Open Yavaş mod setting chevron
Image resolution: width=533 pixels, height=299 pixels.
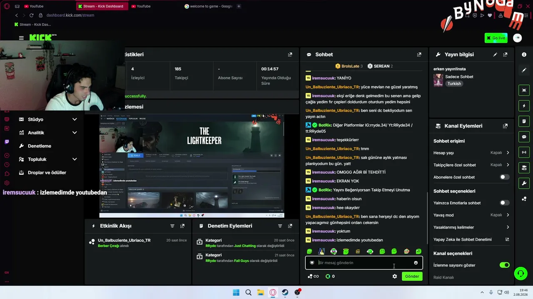point(508,215)
